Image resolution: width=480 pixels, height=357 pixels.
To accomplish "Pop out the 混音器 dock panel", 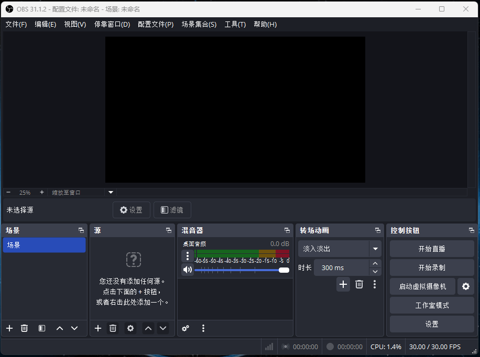I will pyautogui.click(x=287, y=230).
